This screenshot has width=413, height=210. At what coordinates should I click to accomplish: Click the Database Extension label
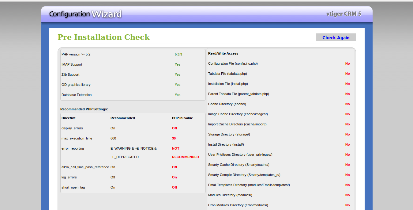pyautogui.click(x=77, y=95)
